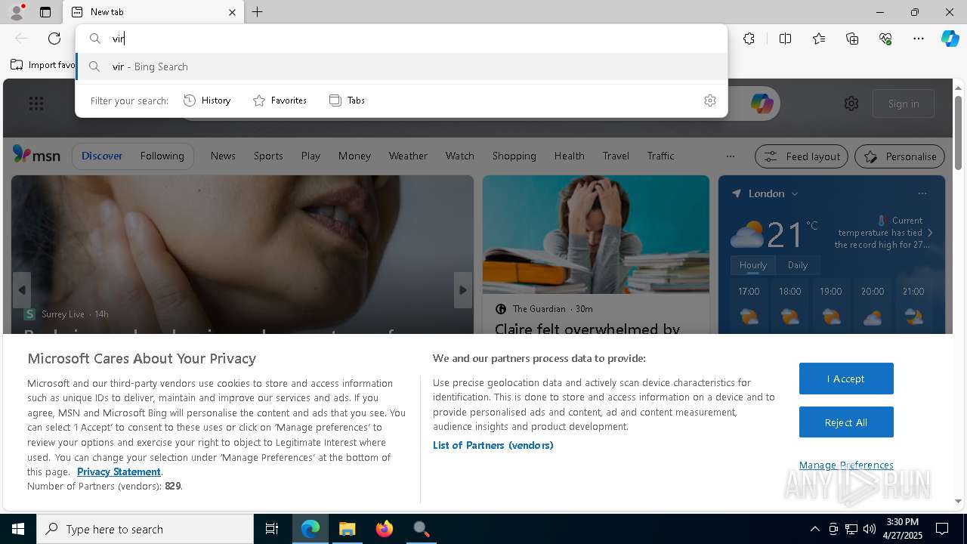The height and width of the screenshot is (544, 967).
Task: Open the Watch section
Action: [459, 156]
